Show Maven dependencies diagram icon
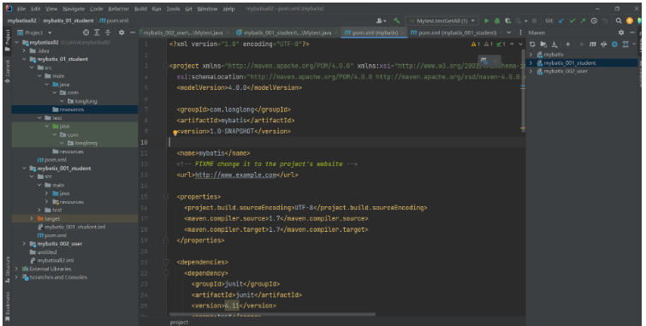This screenshot has width=646, height=326. click(625, 44)
